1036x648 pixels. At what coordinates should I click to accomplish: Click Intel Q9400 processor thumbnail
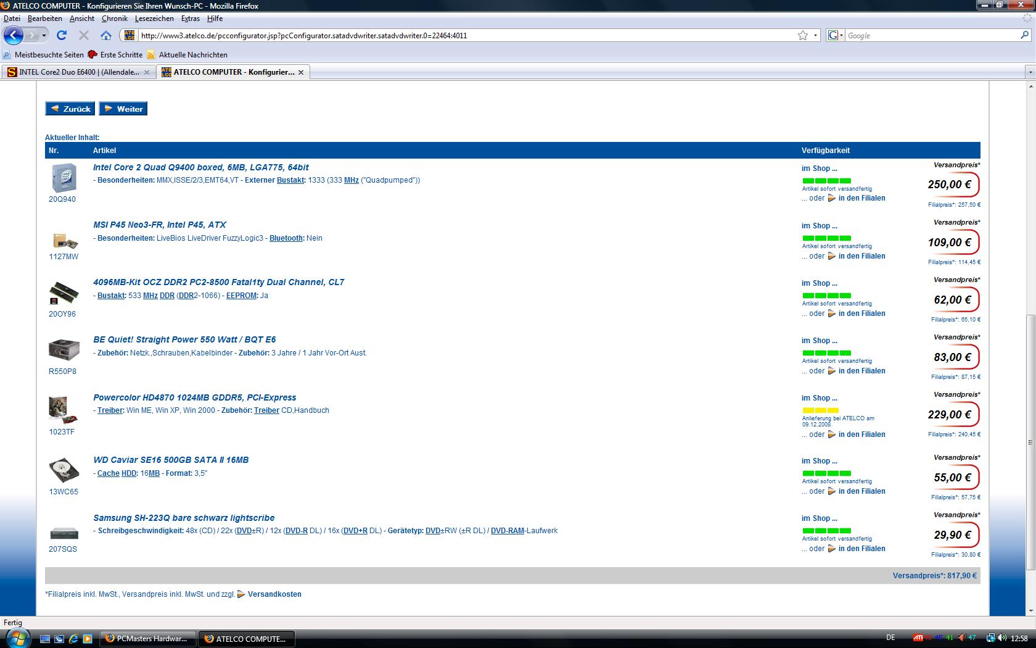[x=64, y=178]
